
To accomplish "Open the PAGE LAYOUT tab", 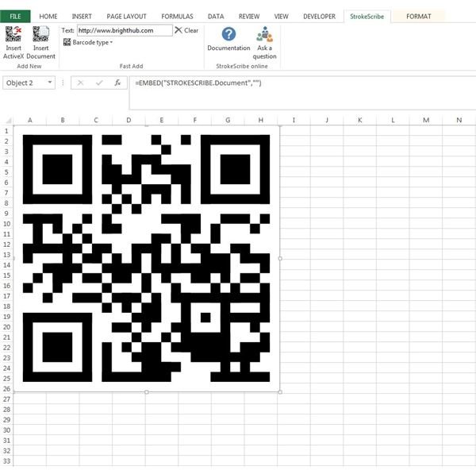I will (126, 17).
